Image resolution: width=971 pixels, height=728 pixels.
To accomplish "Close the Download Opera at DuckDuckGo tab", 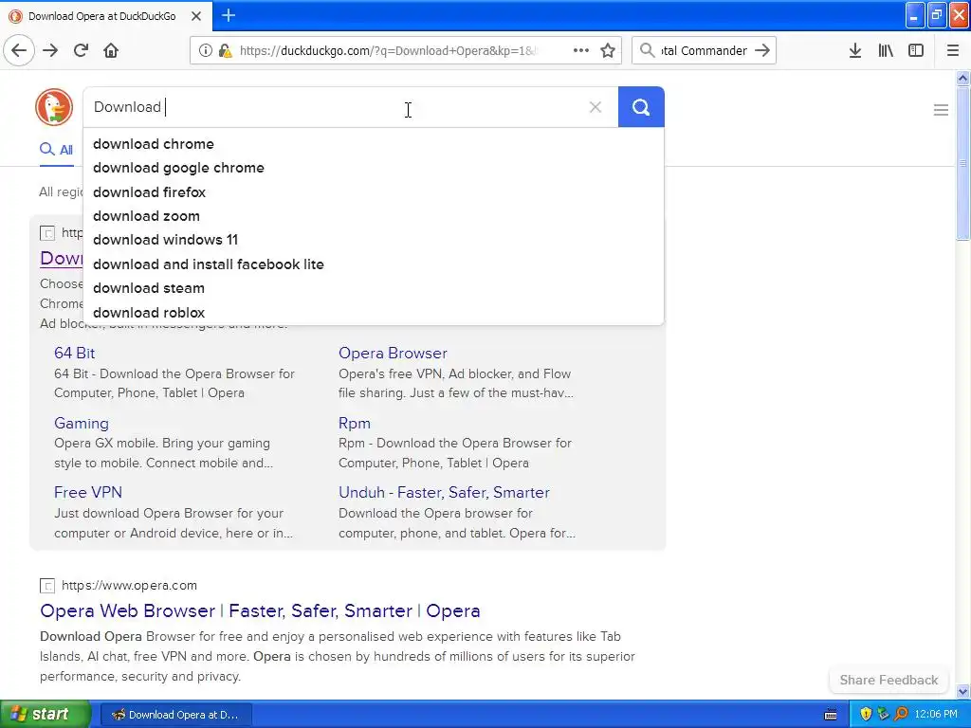I will point(195,16).
